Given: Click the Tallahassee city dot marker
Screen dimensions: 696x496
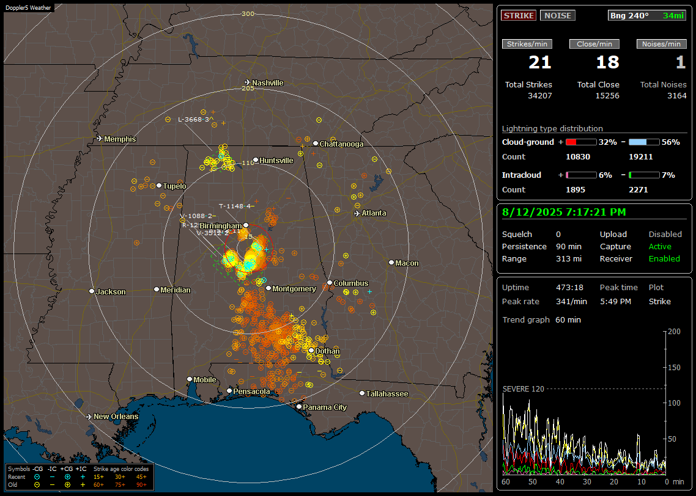Looking at the screenshot, I should [x=362, y=393].
